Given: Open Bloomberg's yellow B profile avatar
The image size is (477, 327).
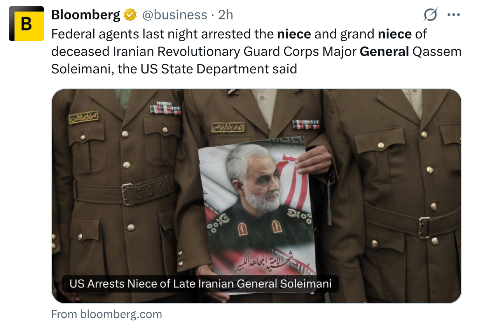Looking at the screenshot, I should tap(26, 24).
